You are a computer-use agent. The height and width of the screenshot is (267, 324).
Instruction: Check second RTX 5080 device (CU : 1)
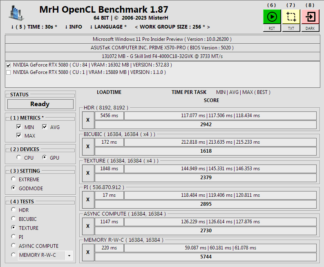9,73
